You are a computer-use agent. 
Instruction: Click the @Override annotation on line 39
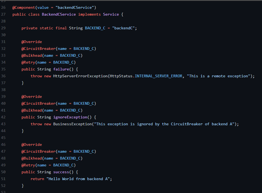32,96
